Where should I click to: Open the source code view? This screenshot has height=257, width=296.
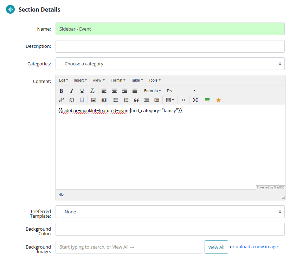pos(183,100)
